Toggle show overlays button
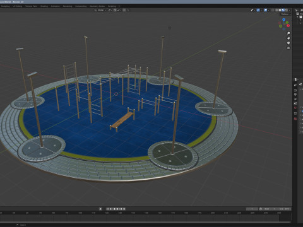Screen dimensions: 303x227 (265, 10)
